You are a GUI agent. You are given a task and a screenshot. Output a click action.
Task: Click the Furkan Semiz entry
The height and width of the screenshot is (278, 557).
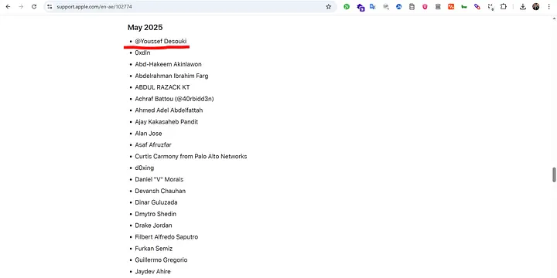point(153,249)
